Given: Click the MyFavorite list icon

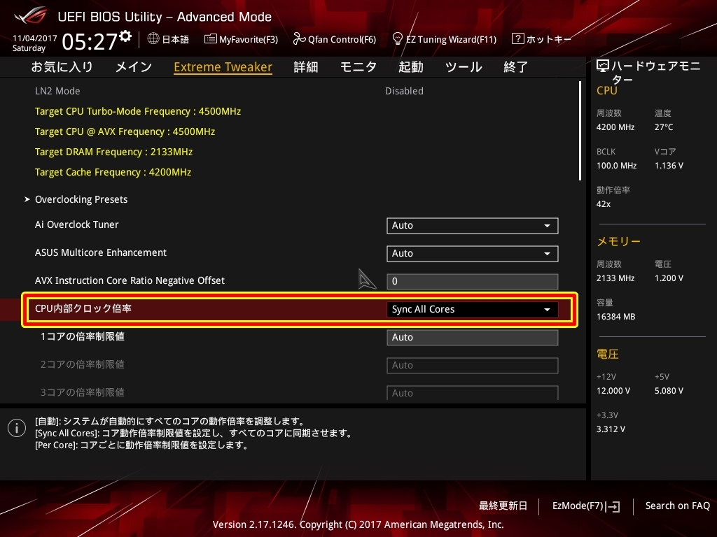Looking at the screenshot, I should (210, 39).
